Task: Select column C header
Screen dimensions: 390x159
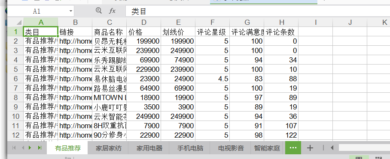Action: pyautogui.click(x=110, y=22)
